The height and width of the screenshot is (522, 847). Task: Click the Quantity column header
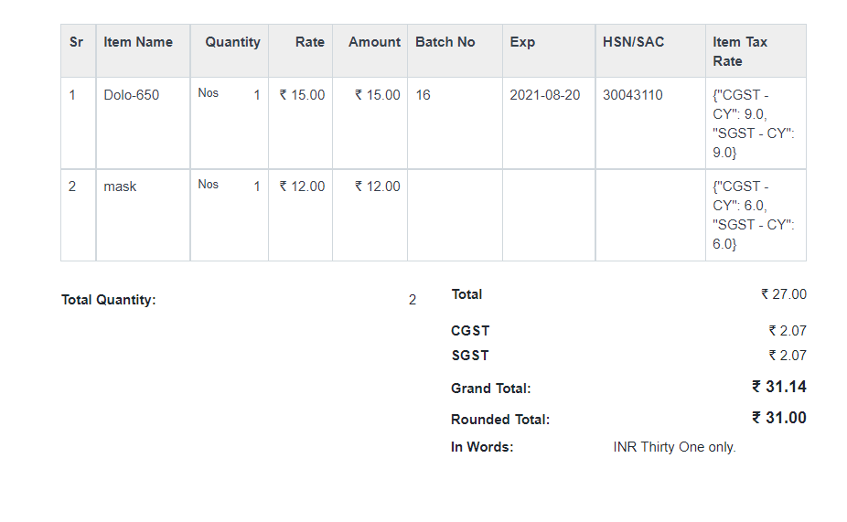click(232, 42)
